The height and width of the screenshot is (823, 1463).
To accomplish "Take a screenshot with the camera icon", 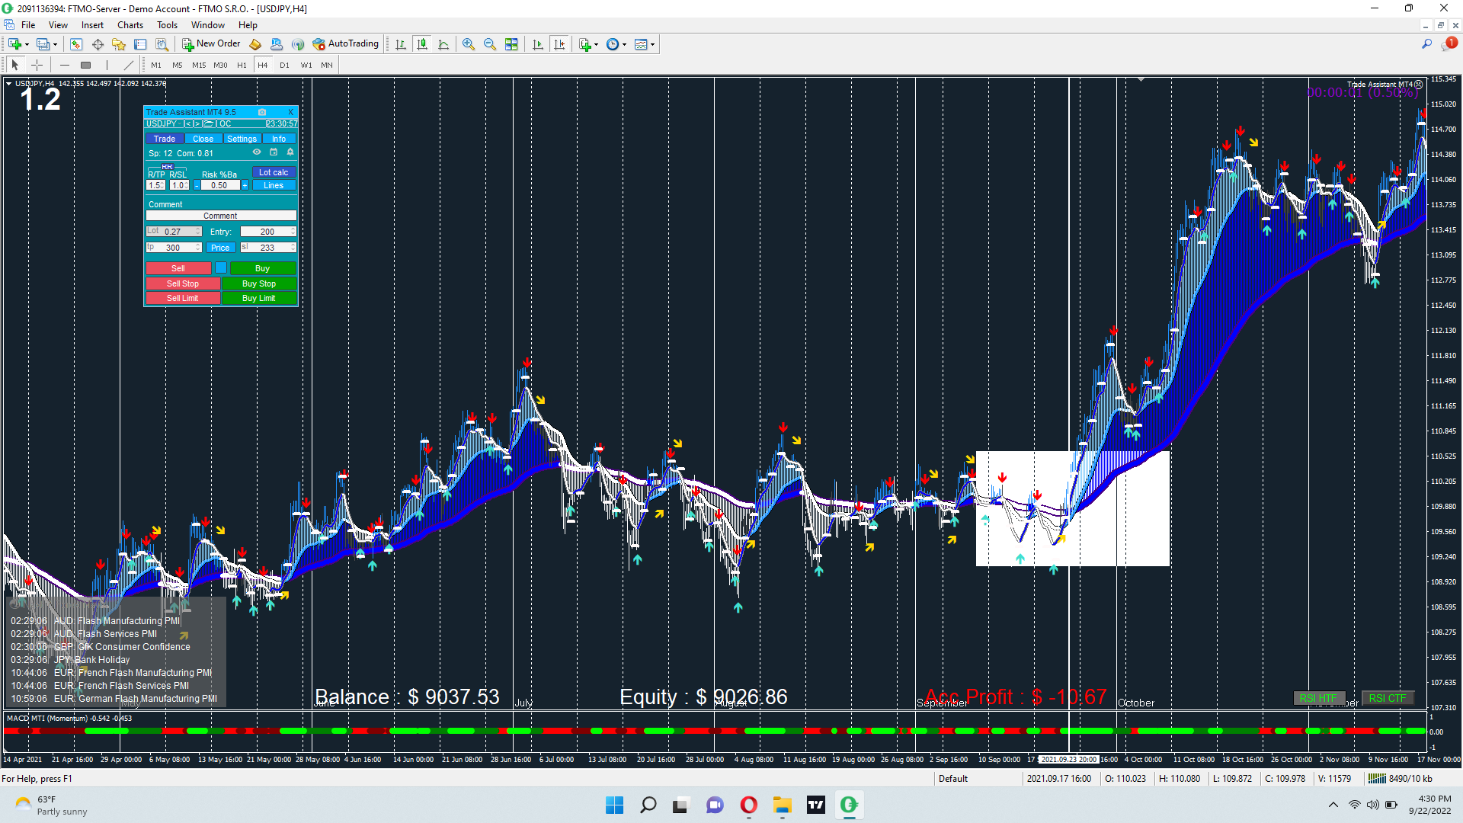I will [262, 112].
